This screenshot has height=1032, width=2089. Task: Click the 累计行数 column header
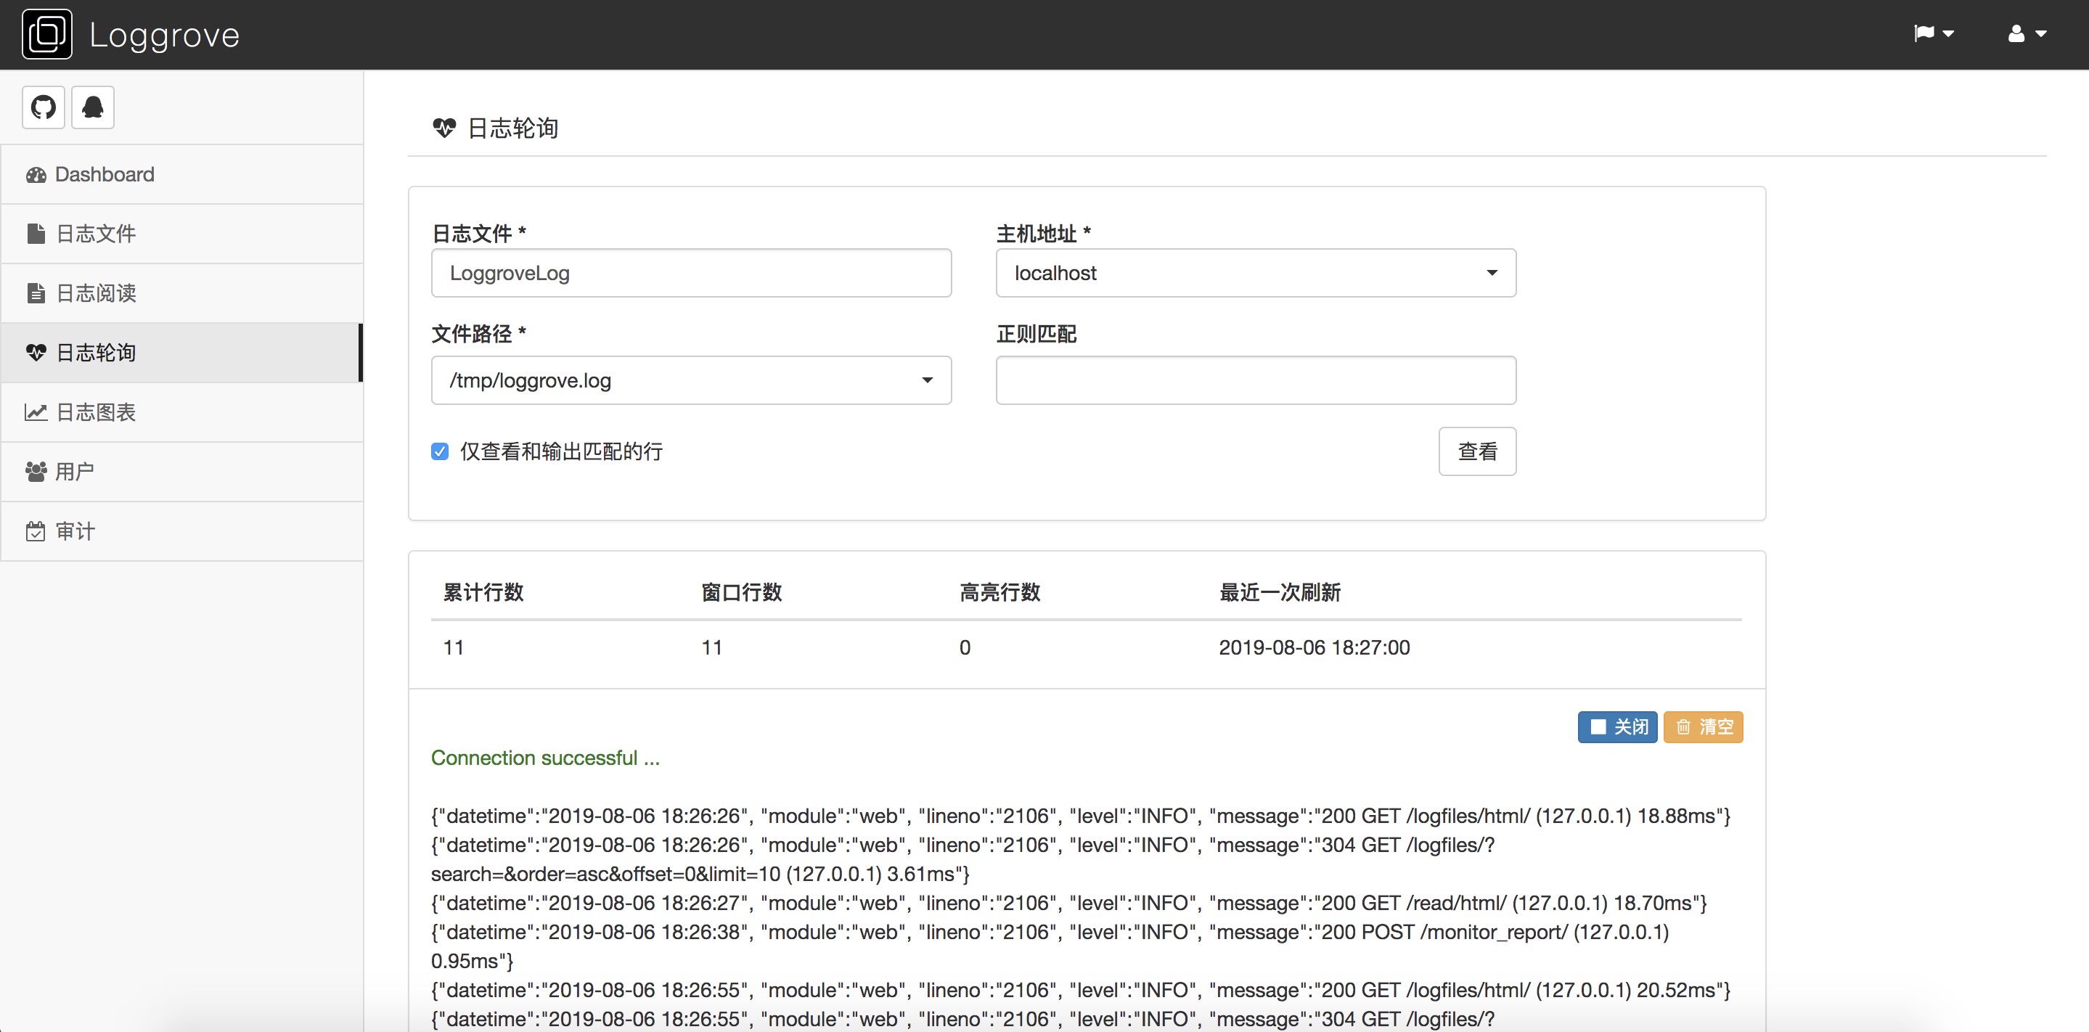click(x=483, y=593)
